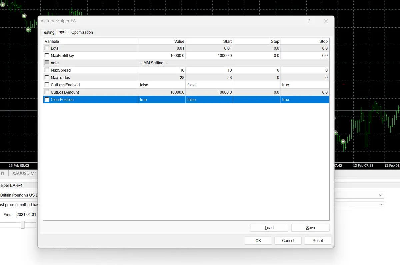Select ClearPosition start value false
Viewport: 400px width, 265px height.
pos(209,100)
